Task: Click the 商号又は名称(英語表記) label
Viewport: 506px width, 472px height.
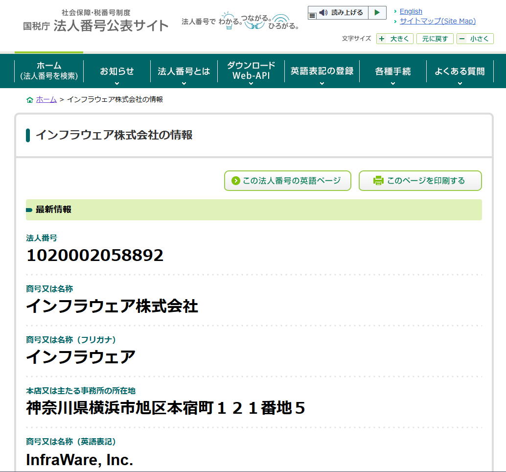Action: pyautogui.click(x=70, y=442)
